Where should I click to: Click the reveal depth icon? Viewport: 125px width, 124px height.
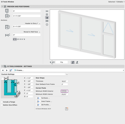[7, 35]
